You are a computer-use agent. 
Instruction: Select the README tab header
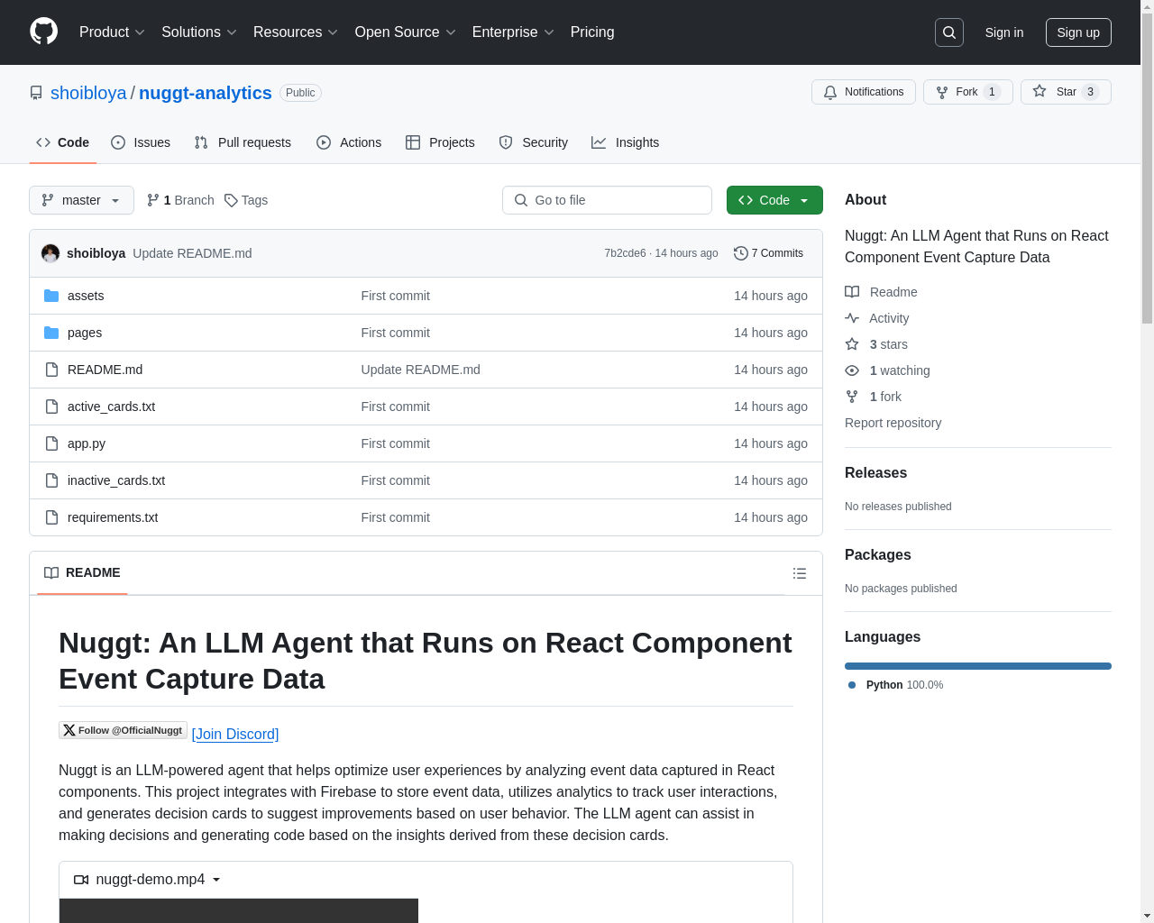(x=82, y=573)
